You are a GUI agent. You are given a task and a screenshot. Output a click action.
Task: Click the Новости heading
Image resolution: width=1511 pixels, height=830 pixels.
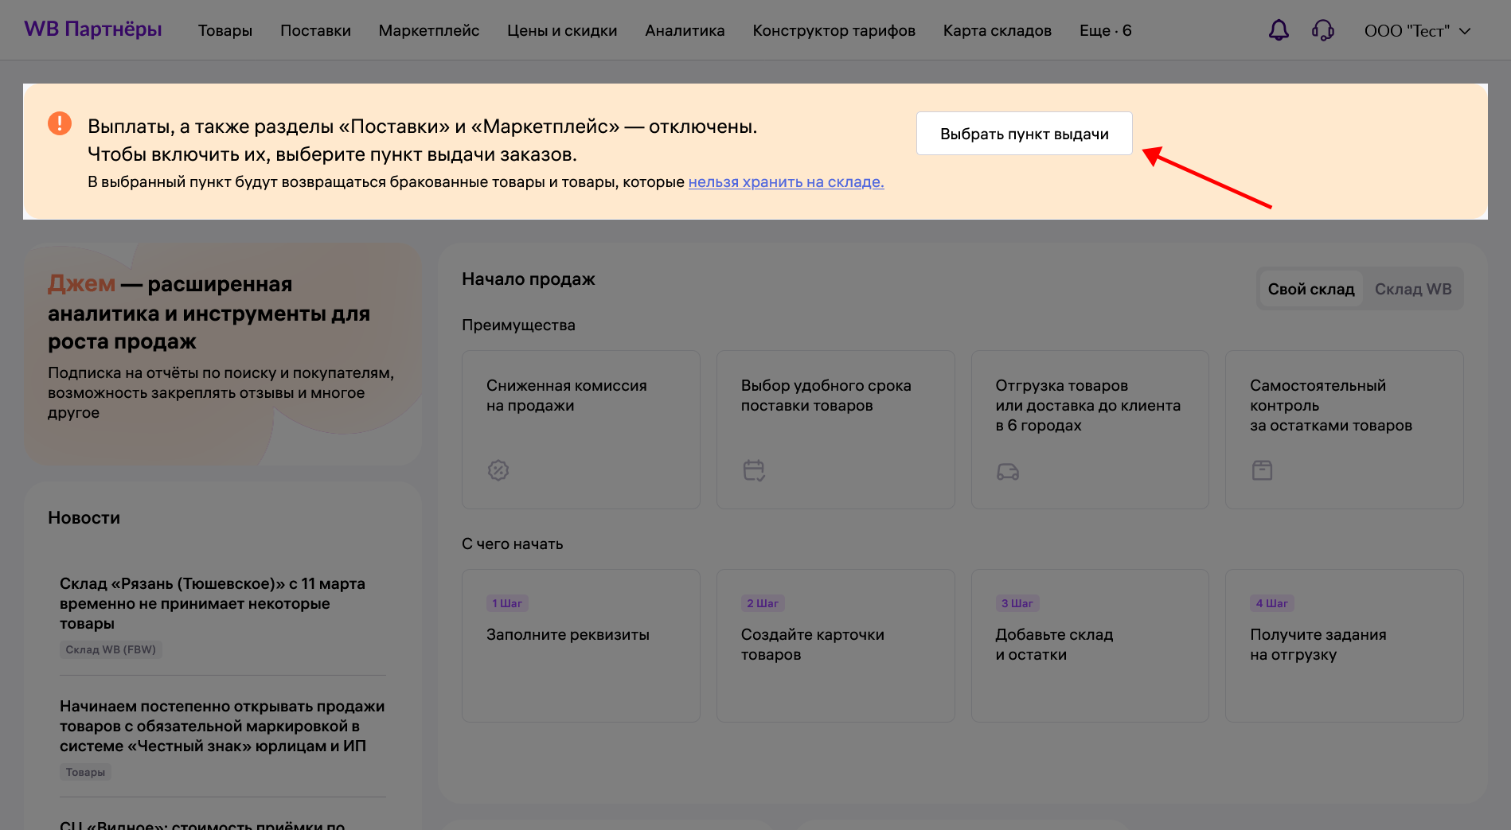click(x=84, y=518)
